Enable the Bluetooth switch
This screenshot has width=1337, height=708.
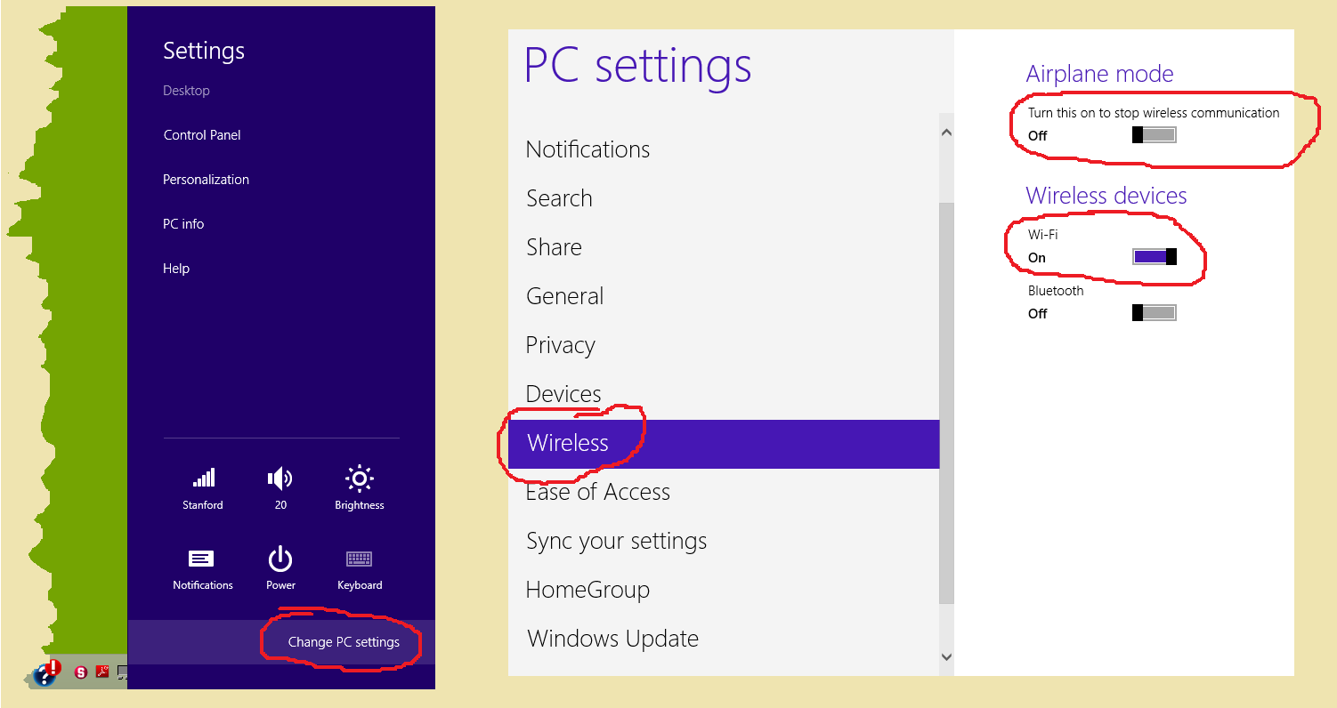[x=1154, y=313]
